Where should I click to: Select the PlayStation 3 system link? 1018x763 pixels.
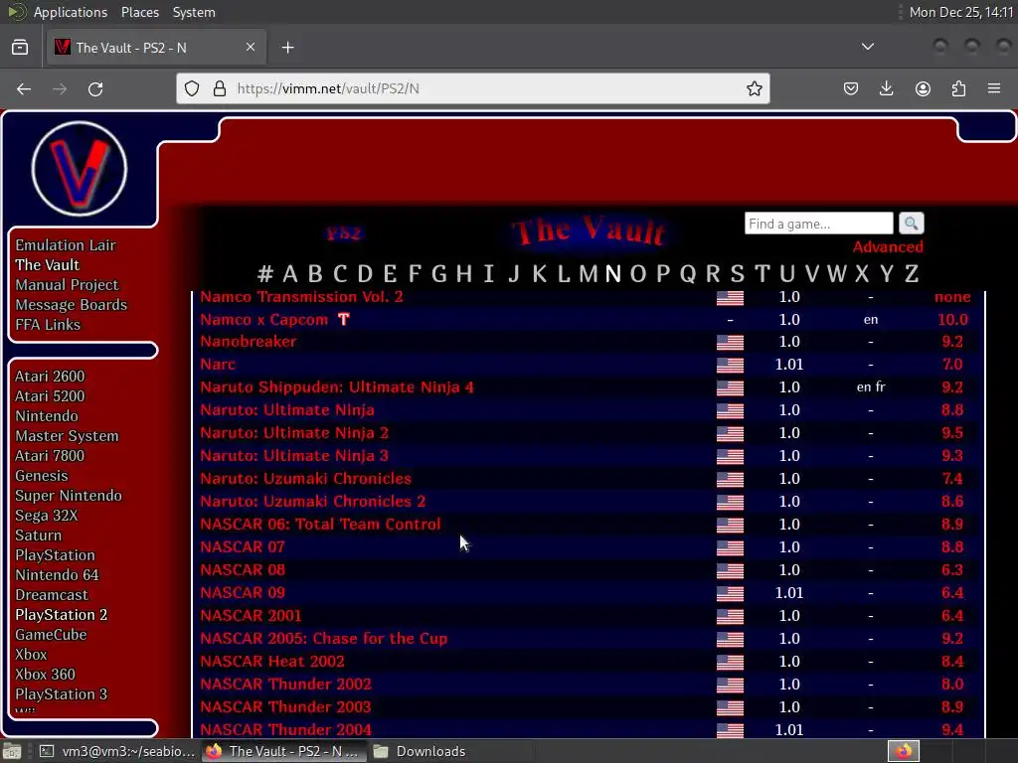tap(61, 694)
